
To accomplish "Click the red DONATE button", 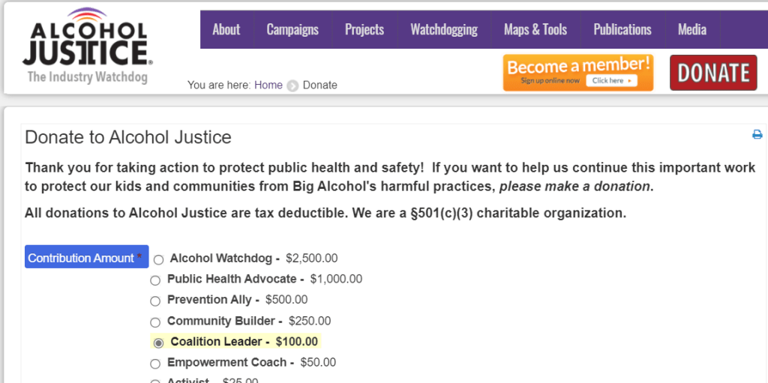I will [713, 73].
